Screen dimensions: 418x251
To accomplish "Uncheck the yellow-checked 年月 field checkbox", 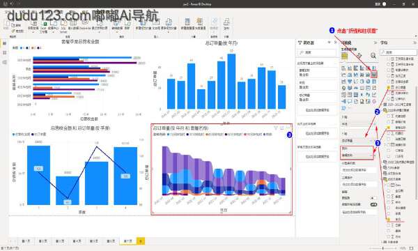I will point(389,219).
